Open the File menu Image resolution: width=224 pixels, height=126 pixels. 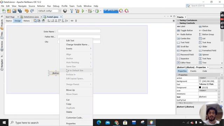tap(2, 6)
